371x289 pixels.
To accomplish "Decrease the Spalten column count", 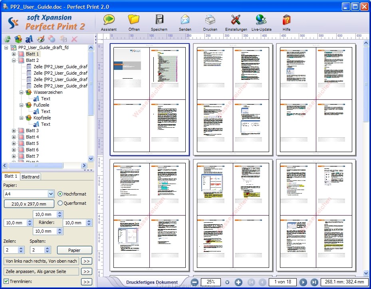I will tap(47, 251).
